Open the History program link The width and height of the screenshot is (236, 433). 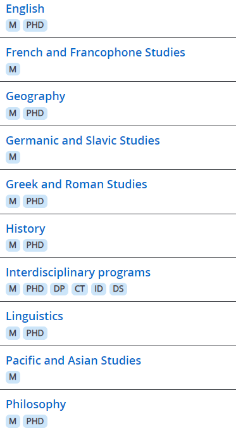click(x=25, y=229)
